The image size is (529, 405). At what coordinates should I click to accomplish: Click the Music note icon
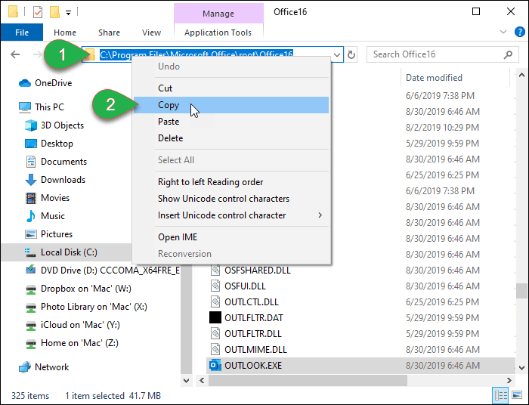pos(31,216)
